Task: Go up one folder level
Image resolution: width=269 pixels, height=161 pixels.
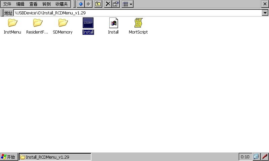Action: [x=98, y=4]
